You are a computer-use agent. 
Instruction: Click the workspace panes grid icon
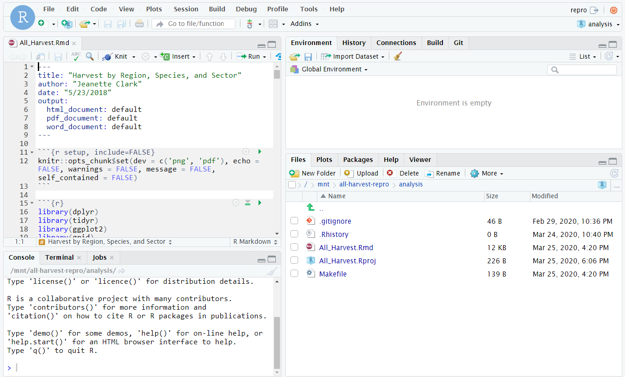pyautogui.click(x=273, y=24)
